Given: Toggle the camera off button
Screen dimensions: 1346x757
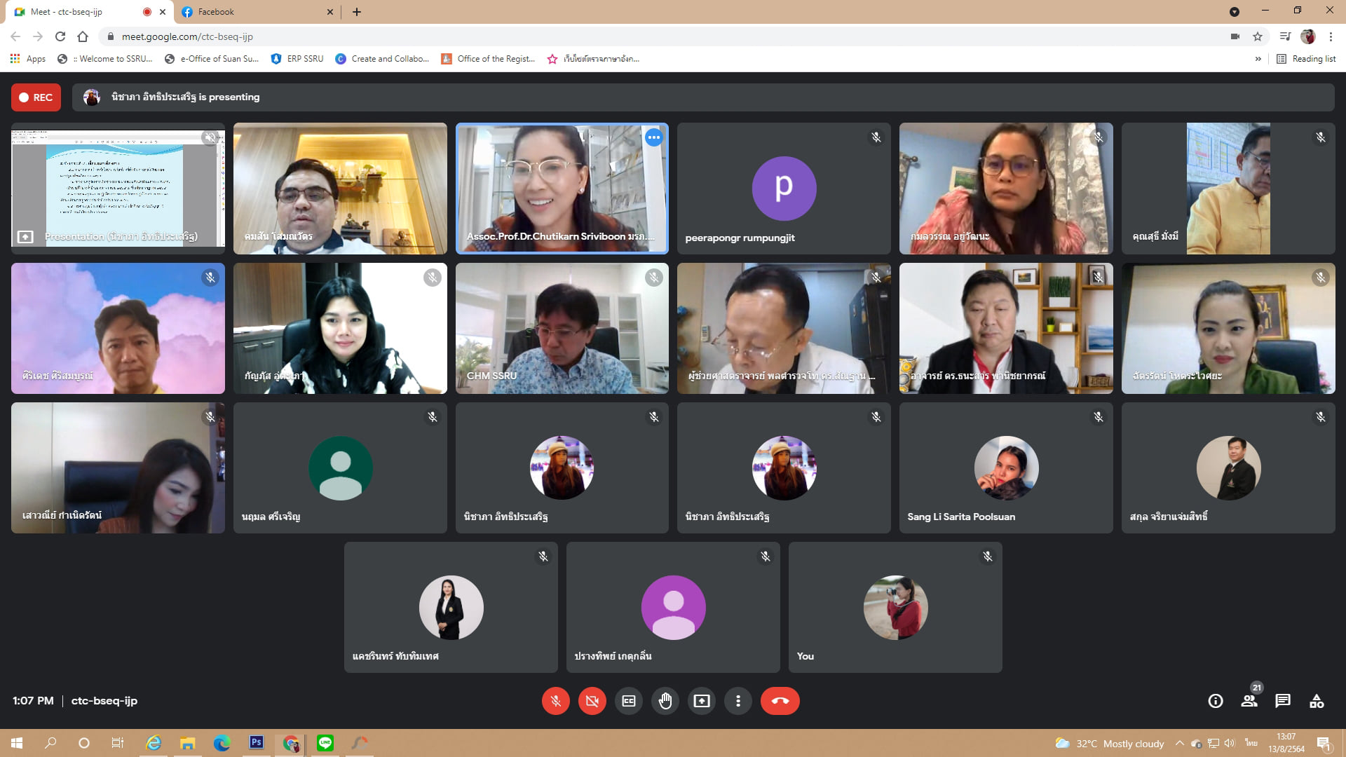Looking at the screenshot, I should [592, 701].
